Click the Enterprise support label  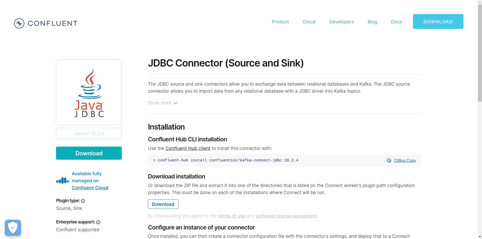click(76, 222)
